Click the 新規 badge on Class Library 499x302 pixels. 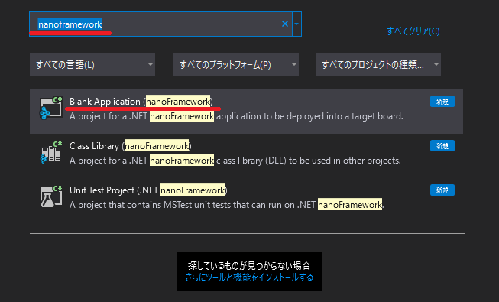(442, 146)
